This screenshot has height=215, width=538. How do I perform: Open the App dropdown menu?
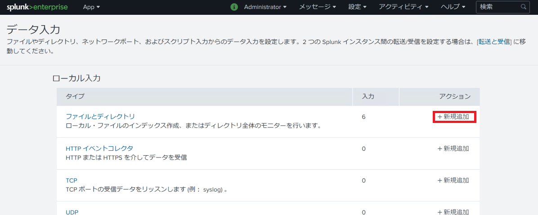point(91,7)
